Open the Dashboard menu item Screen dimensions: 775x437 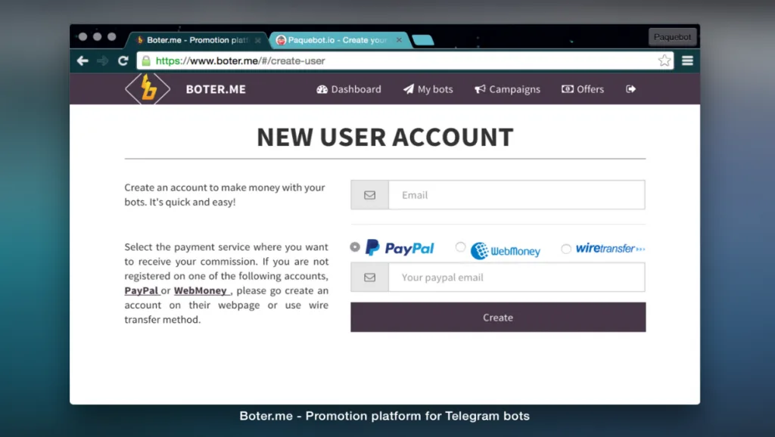(x=349, y=89)
